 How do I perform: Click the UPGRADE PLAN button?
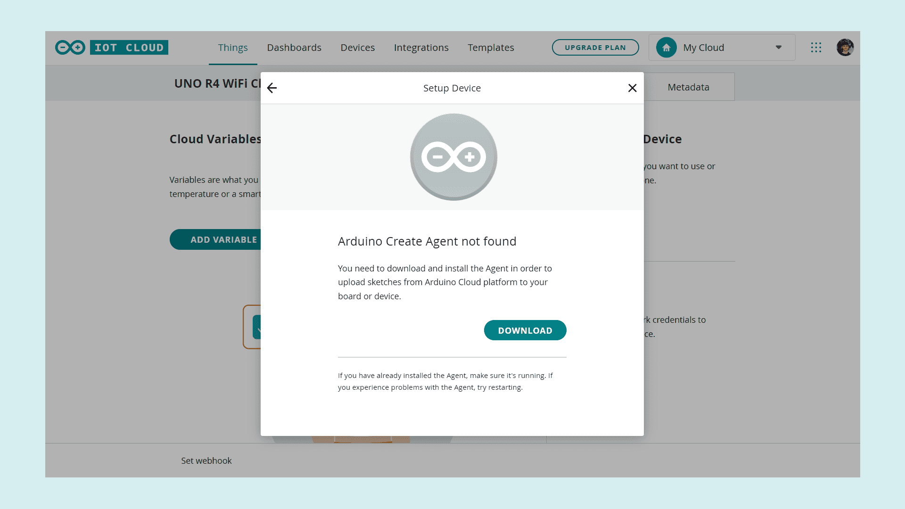595,48
